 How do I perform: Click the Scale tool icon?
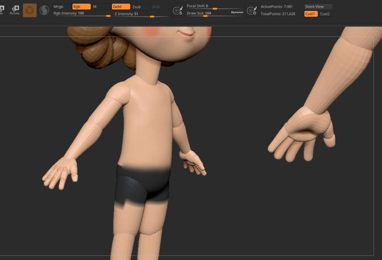[x=2, y=10]
